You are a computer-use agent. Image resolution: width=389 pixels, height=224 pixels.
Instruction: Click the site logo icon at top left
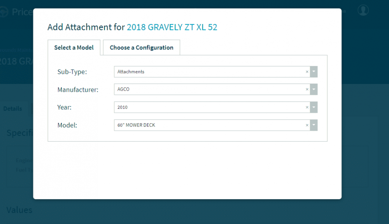pos(3,12)
